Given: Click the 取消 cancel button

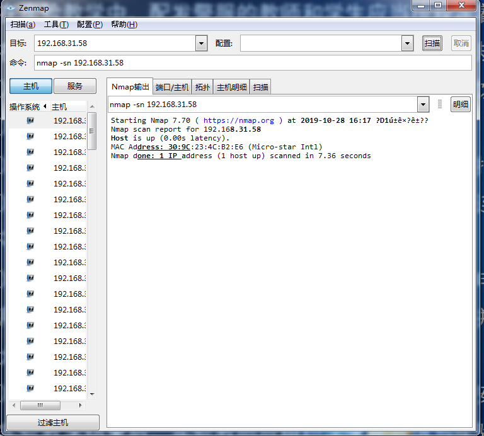Looking at the screenshot, I should [x=461, y=43].
